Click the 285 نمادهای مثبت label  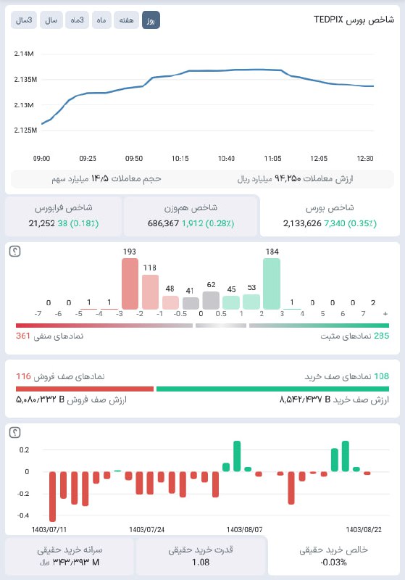click(x=355, y=336)
